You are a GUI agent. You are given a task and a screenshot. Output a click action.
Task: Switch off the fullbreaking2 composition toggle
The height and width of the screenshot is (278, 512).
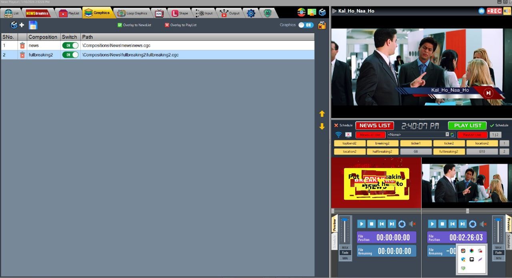pyautogui.click(x=70, y=55)
